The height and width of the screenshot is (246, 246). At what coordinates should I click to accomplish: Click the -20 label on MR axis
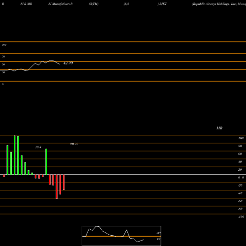click(240, 185)
